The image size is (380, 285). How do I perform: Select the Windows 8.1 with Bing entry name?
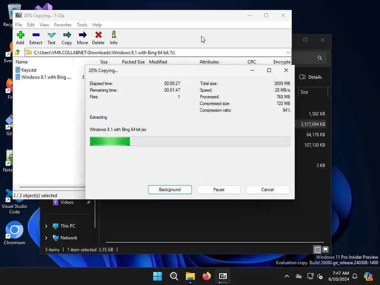(x=46, y=77)
